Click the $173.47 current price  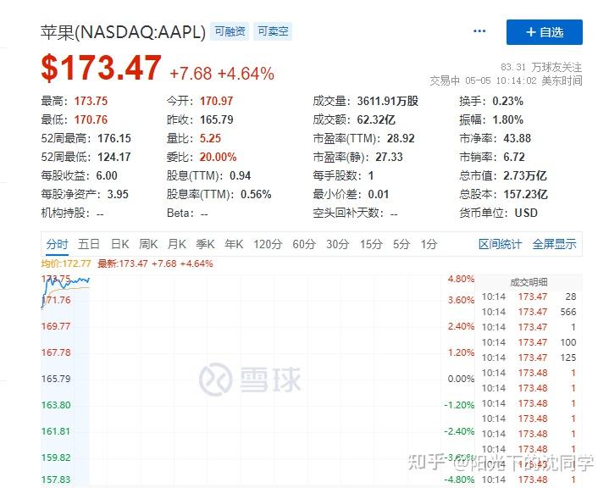101,68
